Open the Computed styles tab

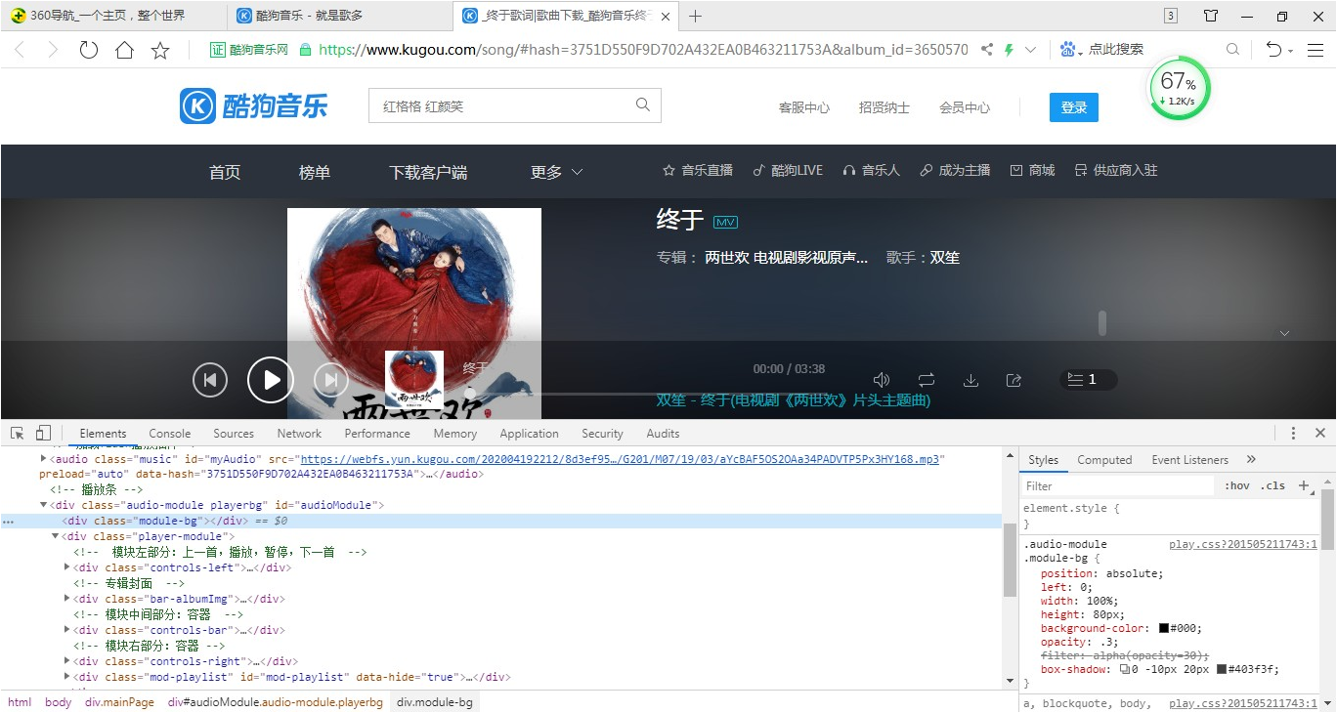tap(1104, 460)
